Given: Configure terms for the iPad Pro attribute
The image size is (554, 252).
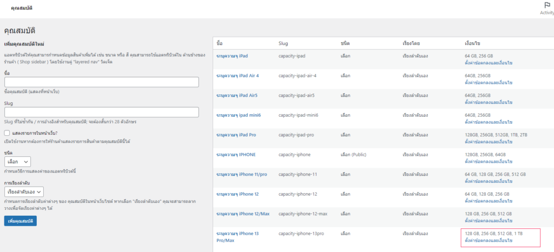Looking at the screenshot, I should [x=489, y=142].
